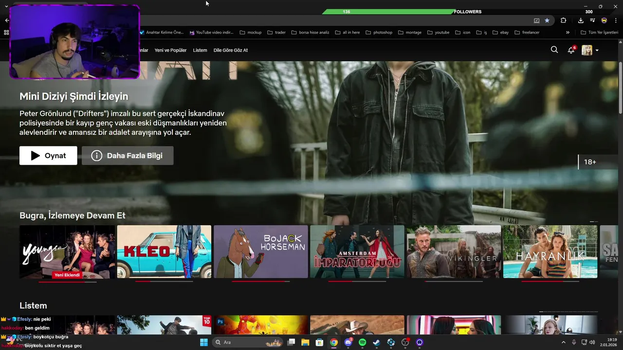623x350 pixels.
Task: Open Discord from the taskbar
Action: tap(348, 342)
